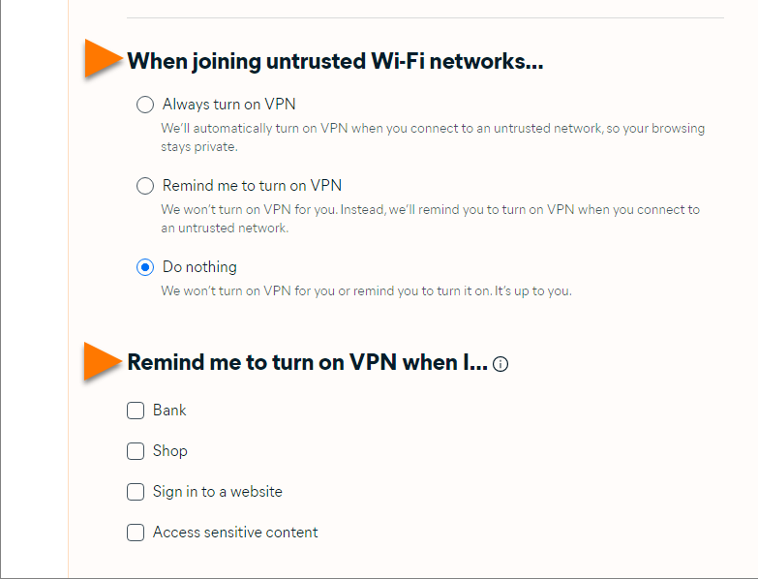Click the description under "Always turn on VPN"
The height and width of the screenshot is (579, 758).
coord(432,137)
